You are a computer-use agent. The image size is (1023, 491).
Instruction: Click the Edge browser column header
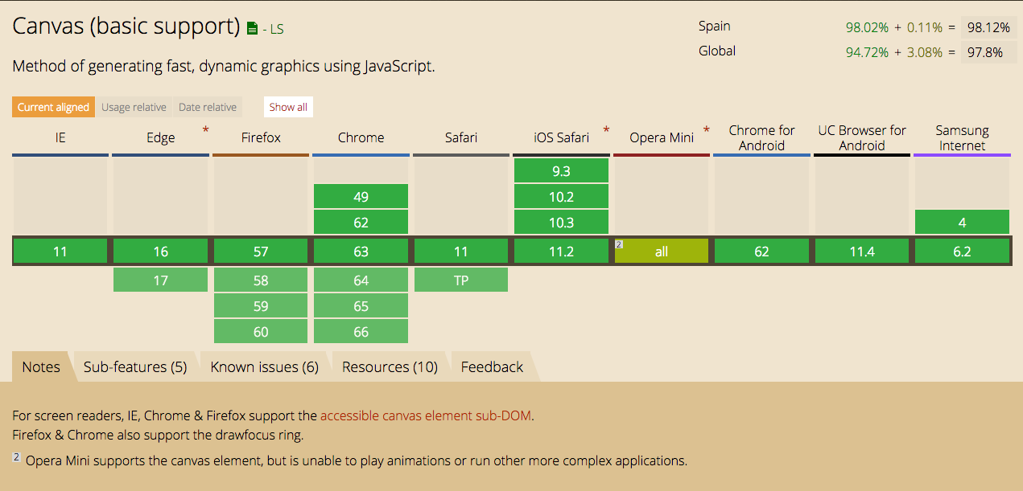160,137
